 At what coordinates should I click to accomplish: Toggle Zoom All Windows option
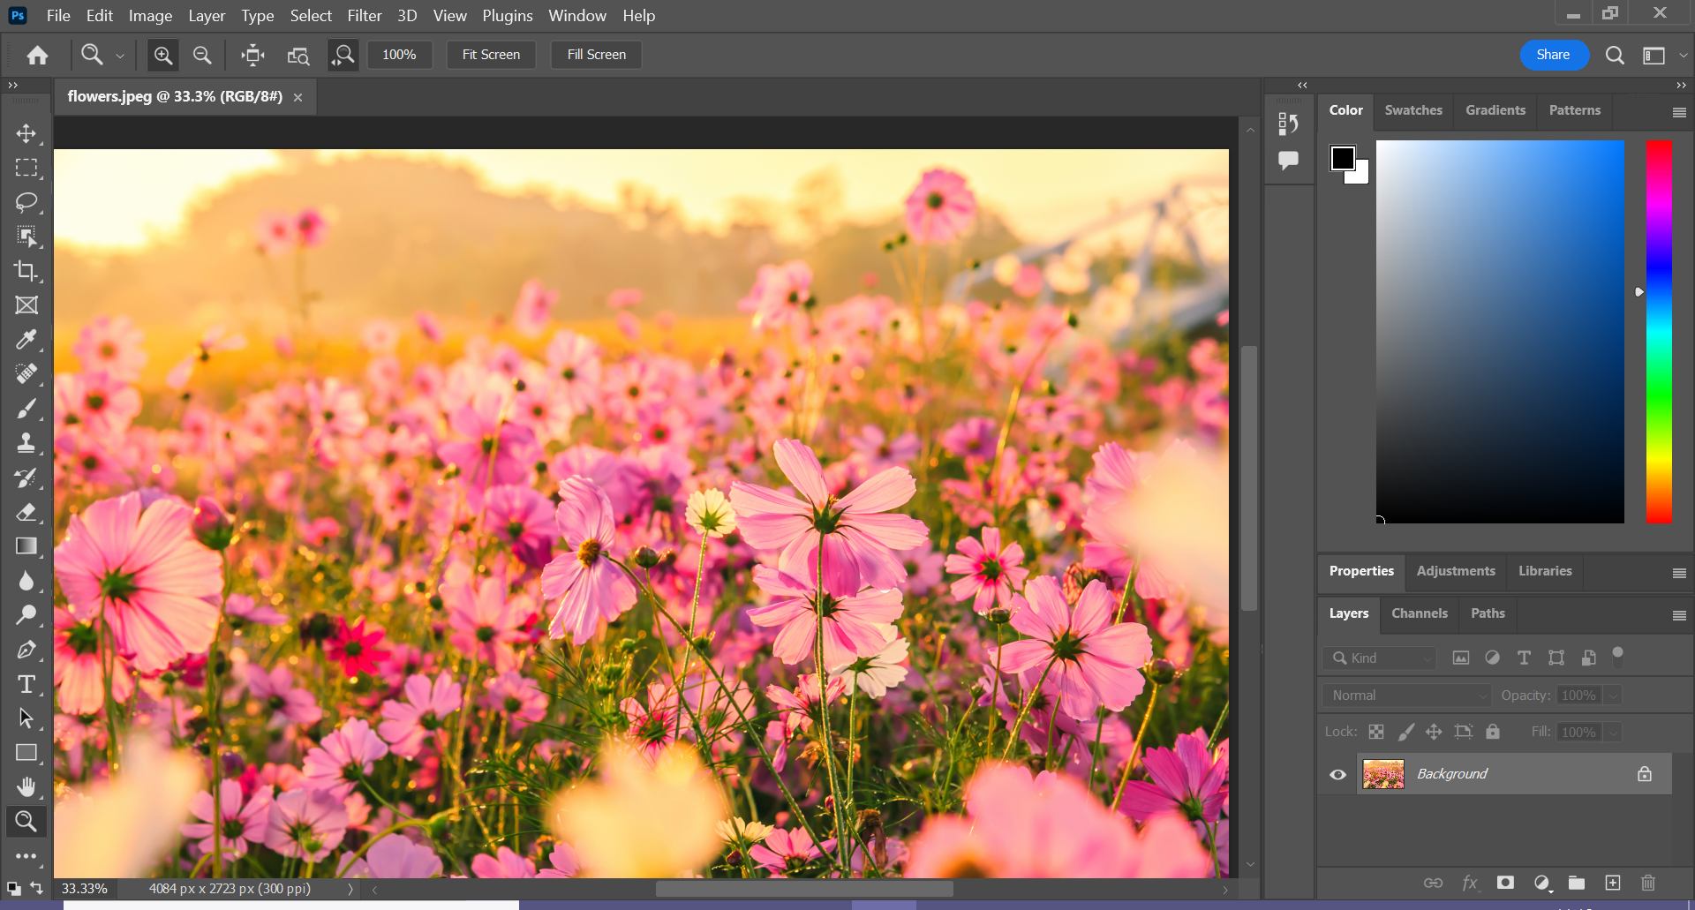(298, 55)
